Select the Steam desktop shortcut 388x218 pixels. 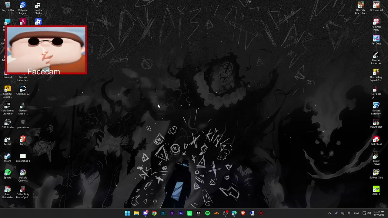[8, 157]
